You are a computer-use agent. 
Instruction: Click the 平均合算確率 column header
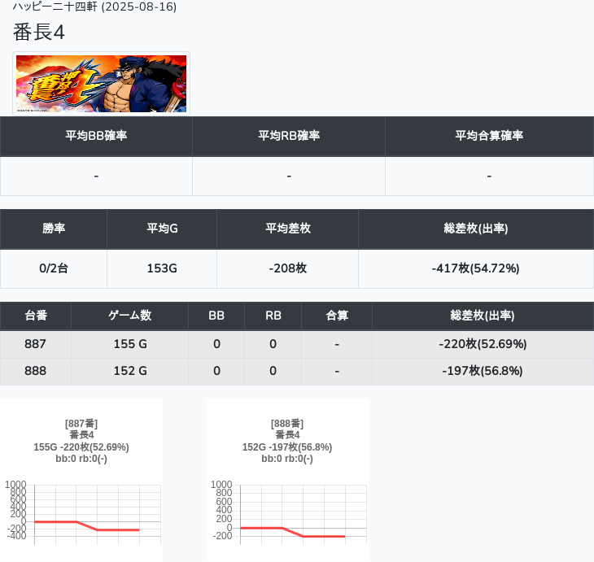click(489, 136)
